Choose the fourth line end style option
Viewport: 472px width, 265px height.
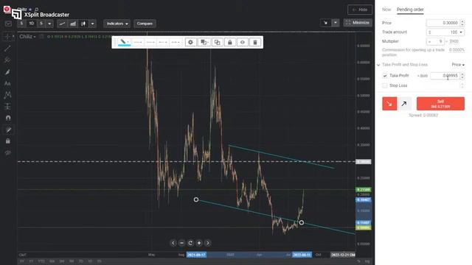pyautogui.click(x=176, y=43)
